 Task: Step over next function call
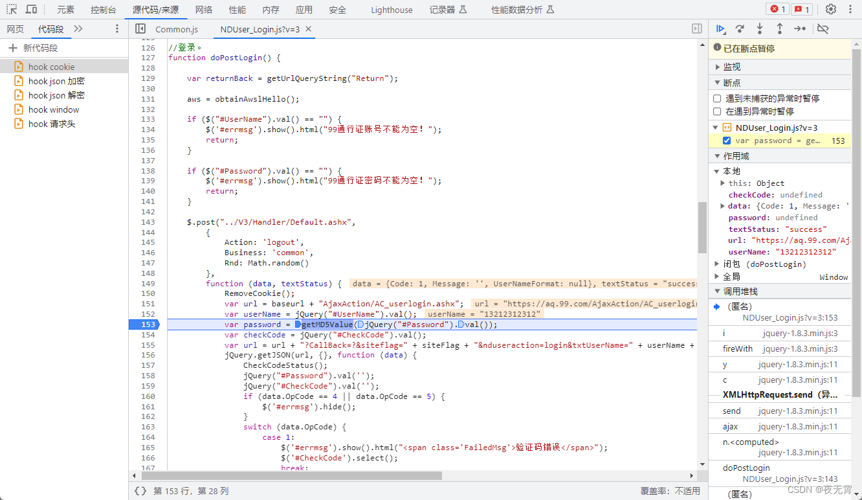tap(740, 28)
